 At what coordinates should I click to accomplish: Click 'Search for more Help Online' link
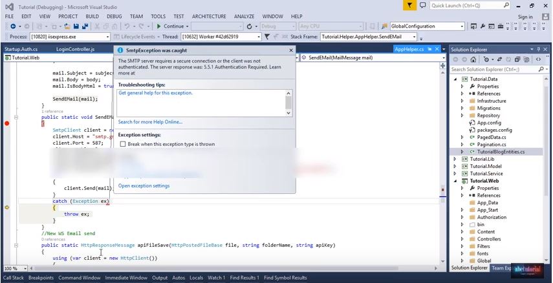click(150, 122)
